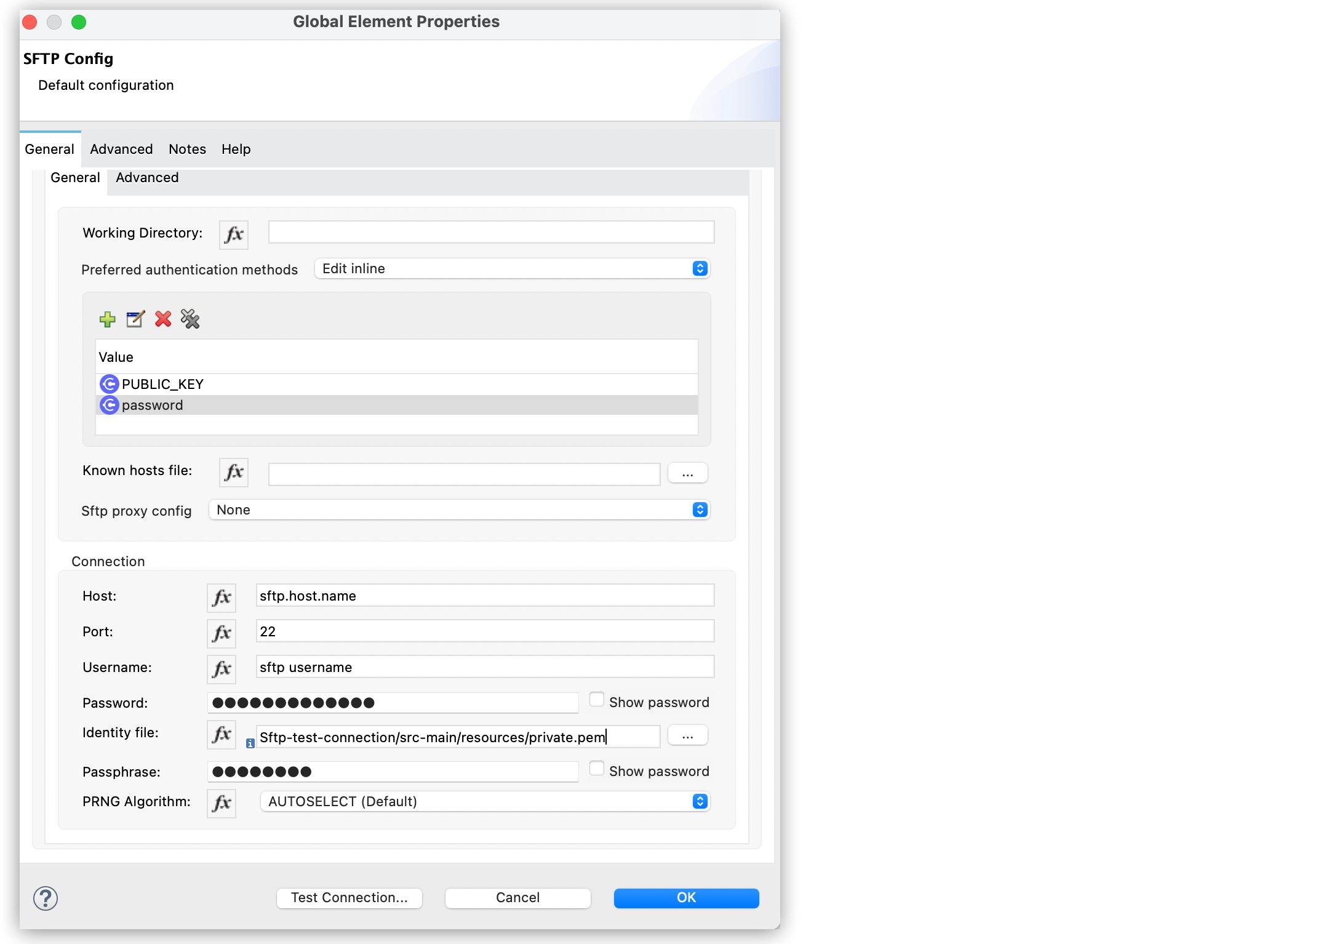The image size is (1318, 944).
Task: Click the Test Connection button
Action: point(348,897)
